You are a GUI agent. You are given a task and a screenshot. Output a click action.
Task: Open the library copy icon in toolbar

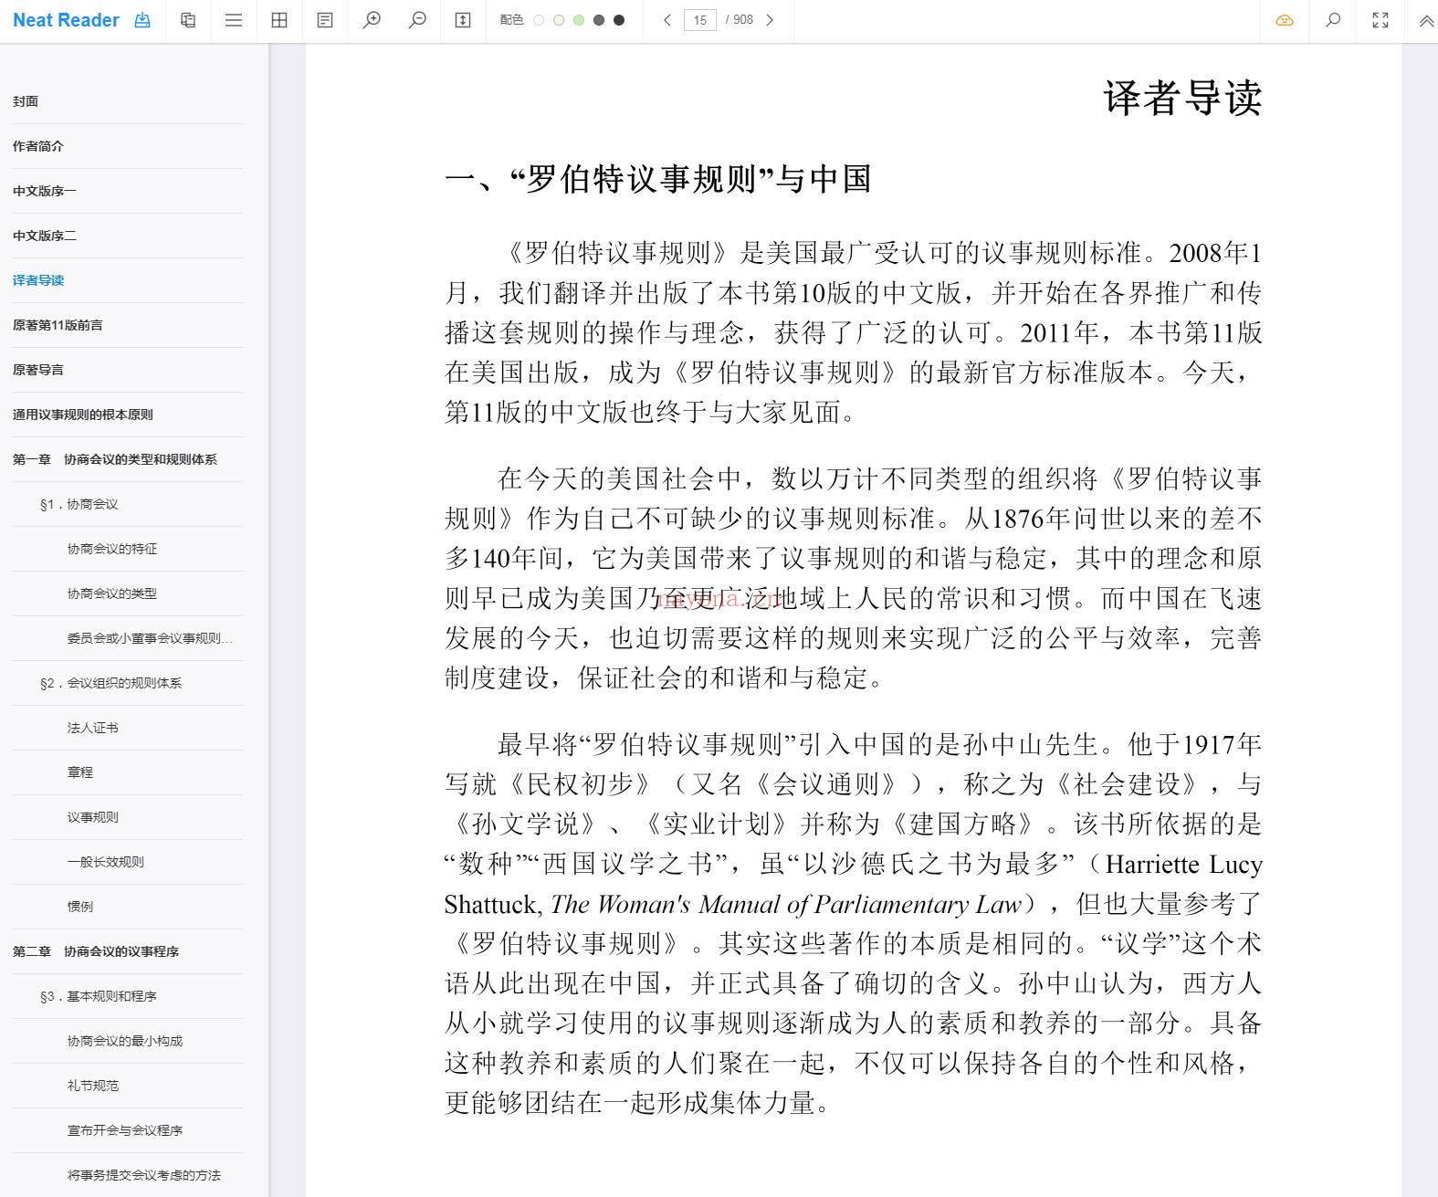[188, 20]
